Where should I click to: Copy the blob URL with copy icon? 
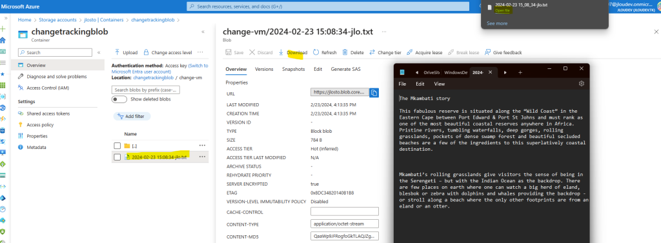[x=374, y=93]
